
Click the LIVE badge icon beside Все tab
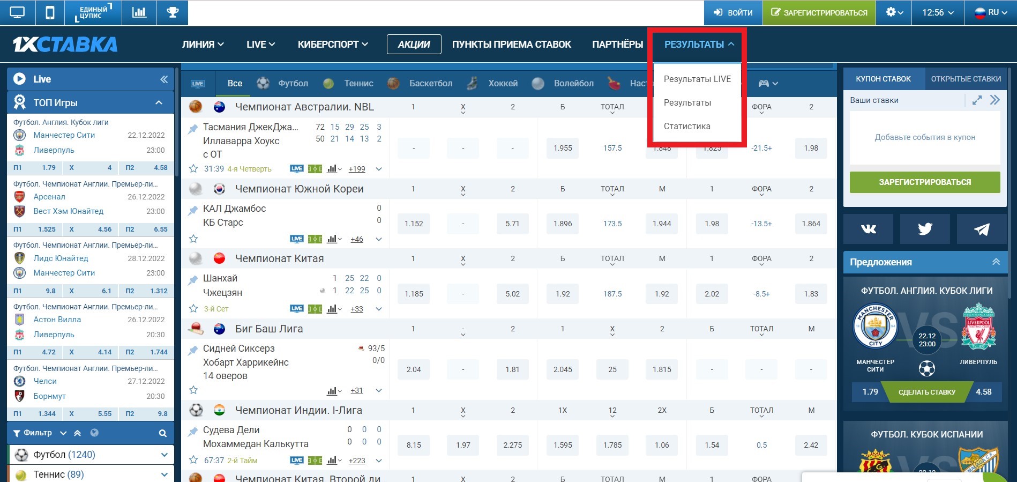198,84
